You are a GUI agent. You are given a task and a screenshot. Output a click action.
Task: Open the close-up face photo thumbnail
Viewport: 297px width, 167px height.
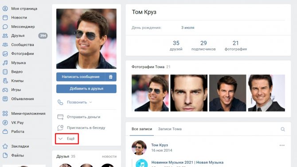pyautogui.click(x=189, y=93)
